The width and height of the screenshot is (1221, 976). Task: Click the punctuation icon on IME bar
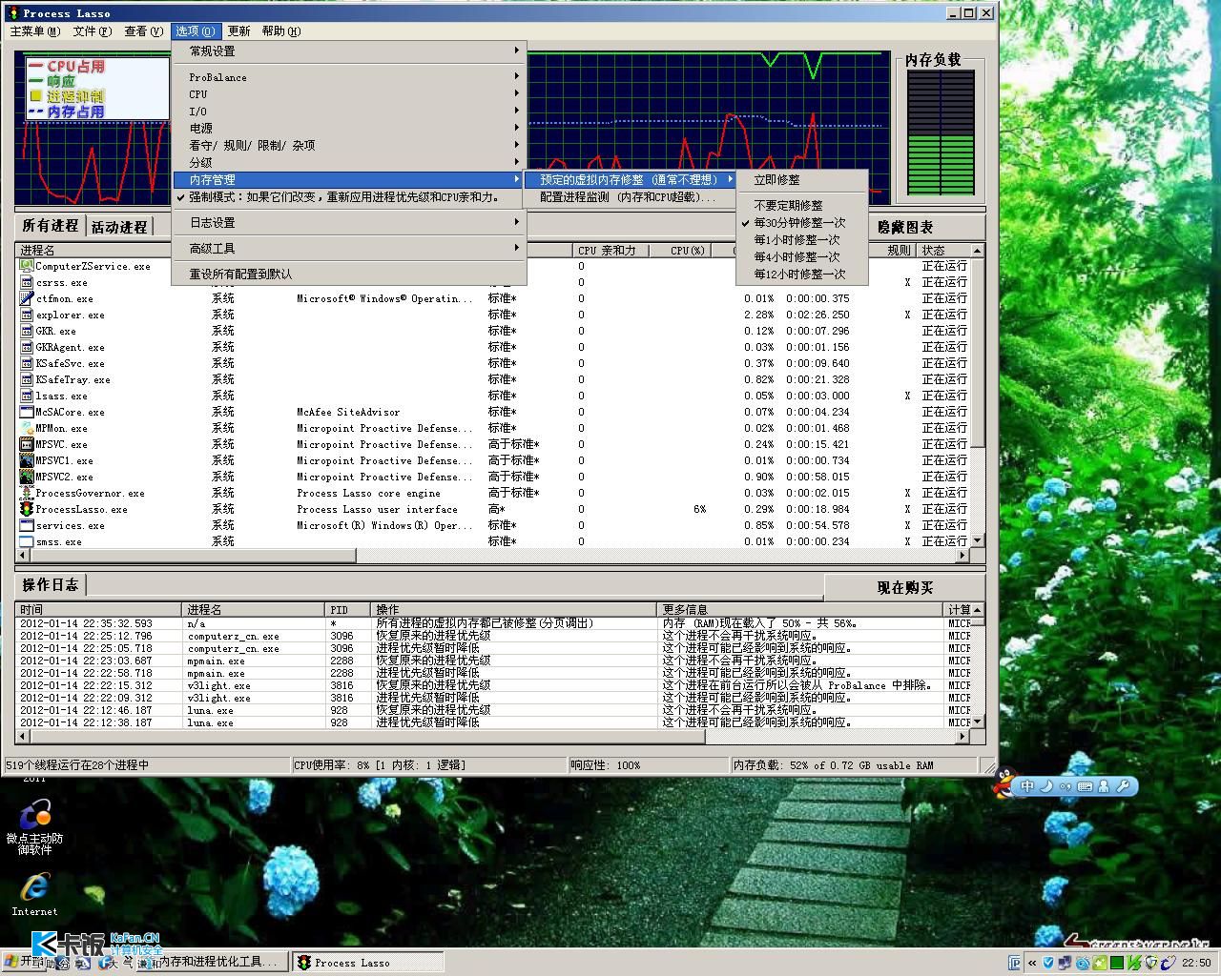point(1066,786)
